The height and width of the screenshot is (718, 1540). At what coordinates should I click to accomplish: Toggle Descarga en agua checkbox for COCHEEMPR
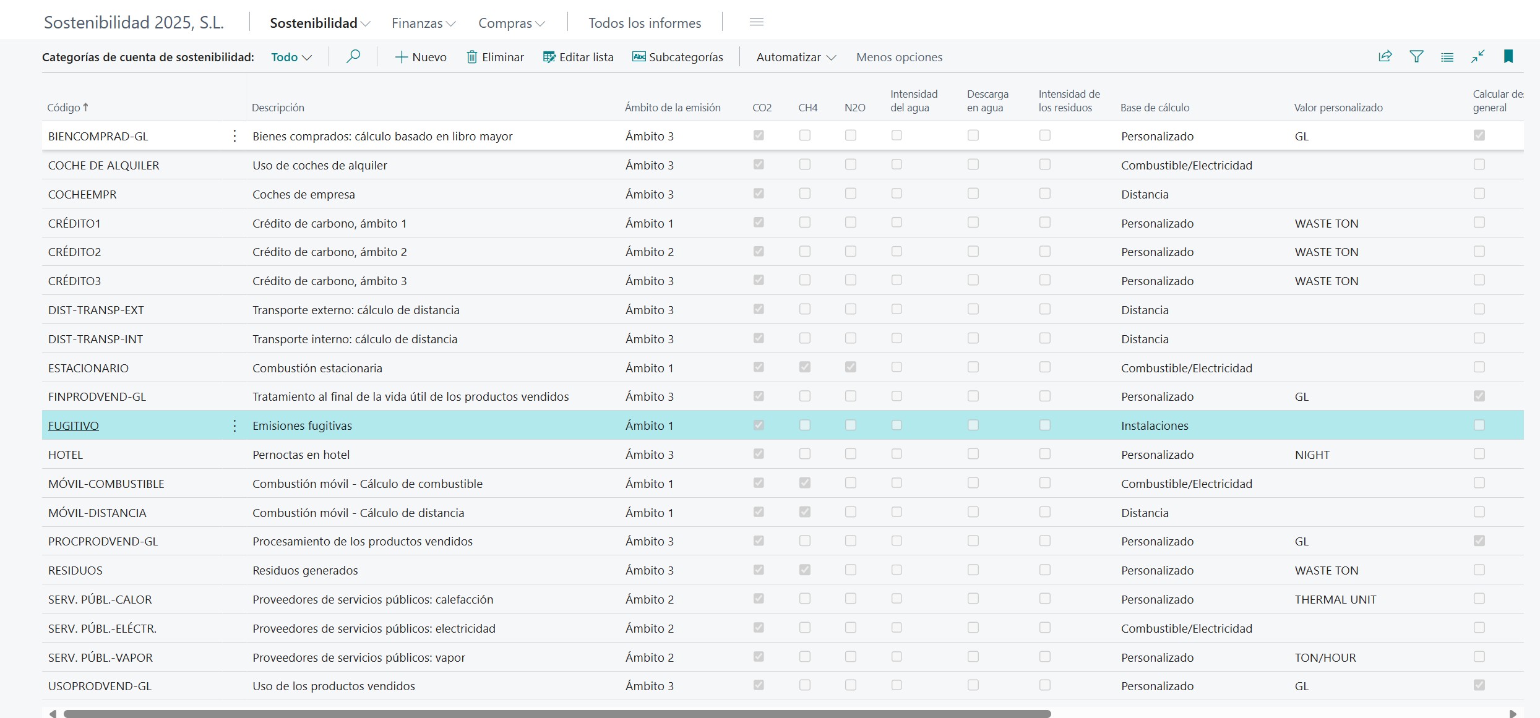tap(973, 194)
